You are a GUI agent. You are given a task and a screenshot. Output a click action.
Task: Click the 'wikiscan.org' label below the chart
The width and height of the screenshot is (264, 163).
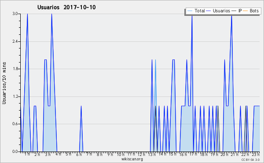point(132,159)
